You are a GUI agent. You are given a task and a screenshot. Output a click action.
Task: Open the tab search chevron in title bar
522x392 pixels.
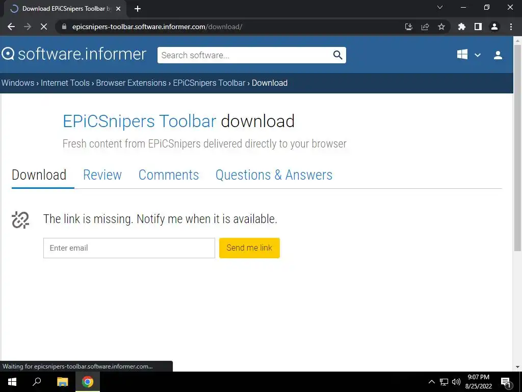tap(440, 7)
